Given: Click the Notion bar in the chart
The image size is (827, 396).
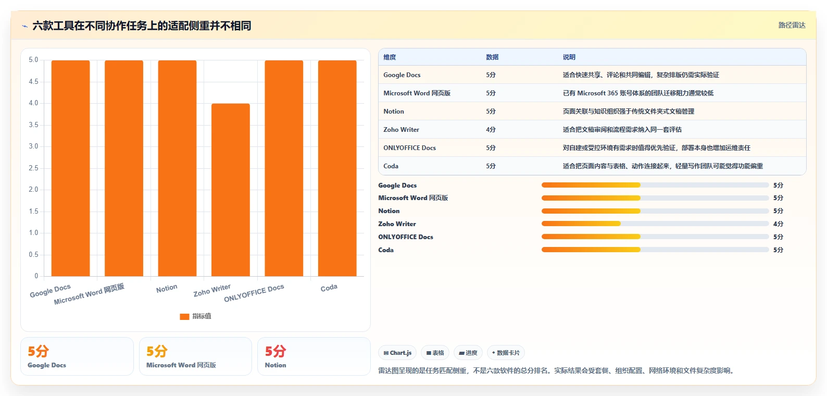Looking at the screenshot, I should click(x=177, y=168).
